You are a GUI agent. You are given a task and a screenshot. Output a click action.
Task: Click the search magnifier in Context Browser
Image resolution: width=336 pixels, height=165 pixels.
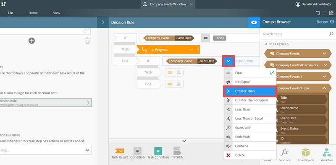pos(331,34)
